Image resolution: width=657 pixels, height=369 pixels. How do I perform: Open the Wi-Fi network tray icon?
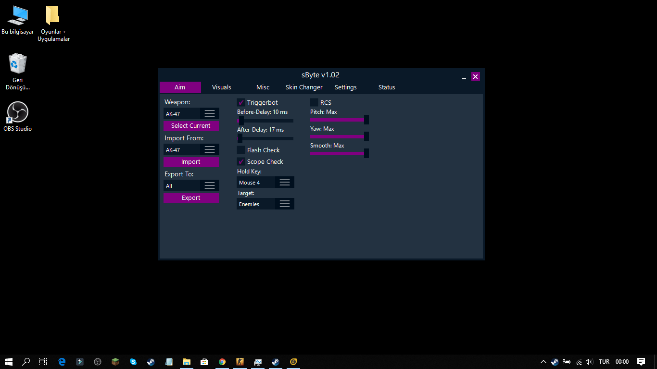(x=579, y=362)
